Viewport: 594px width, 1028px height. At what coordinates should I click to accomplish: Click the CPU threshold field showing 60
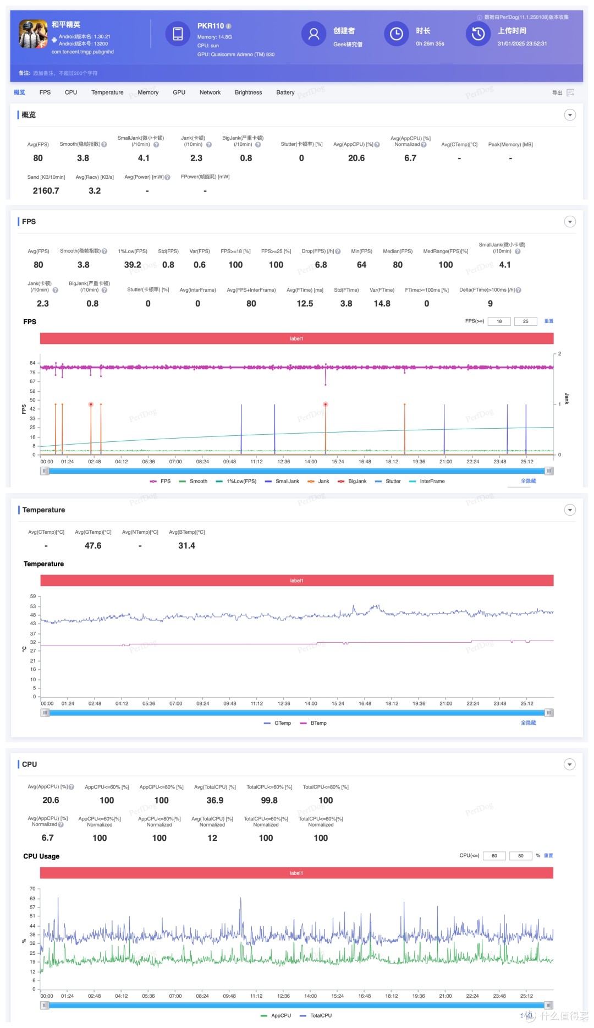(494, 856)
